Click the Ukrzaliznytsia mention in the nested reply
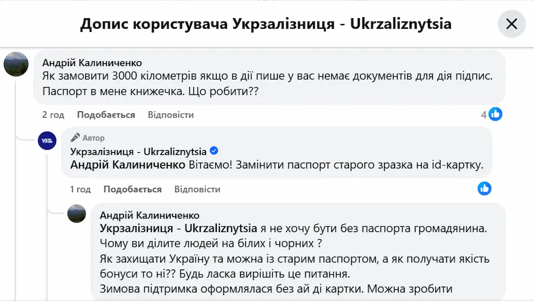The image size is (534, 302). 178,228
